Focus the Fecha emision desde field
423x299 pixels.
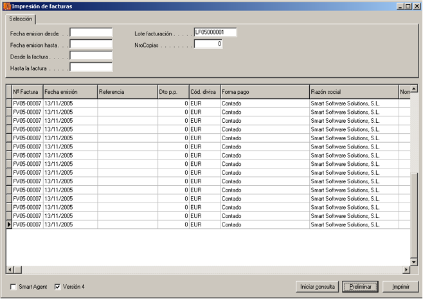tap(91, 33)
